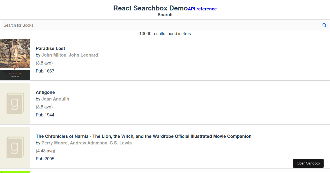Click the 10000 results found text
This screenshot has width=330, height=173.
pos(165,34)
